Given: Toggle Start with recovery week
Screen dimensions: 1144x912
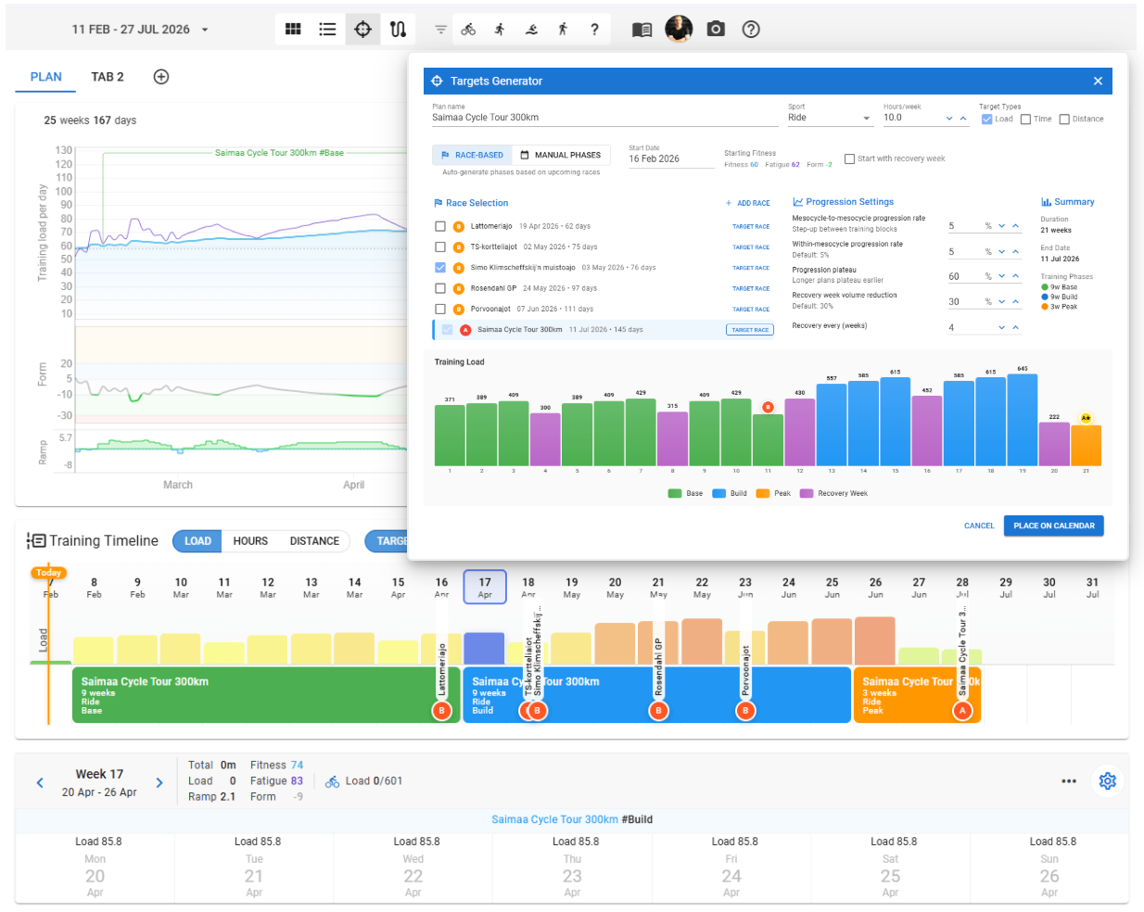Looking at the screenshot, I should (849, 158).
